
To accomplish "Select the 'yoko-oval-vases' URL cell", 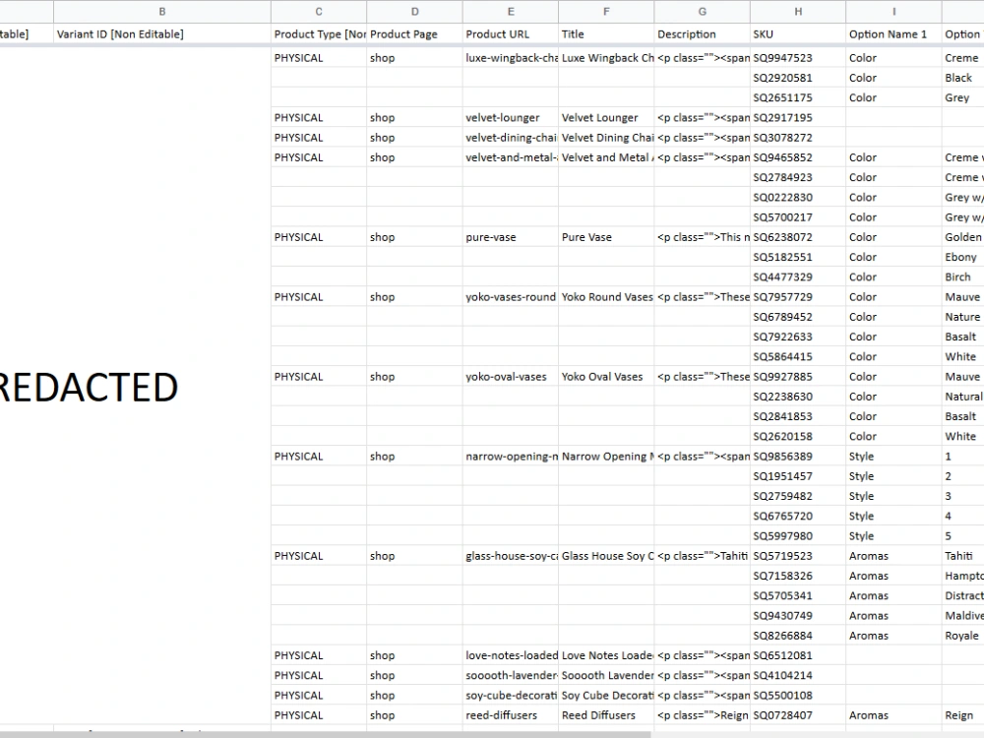I will 511,377.
